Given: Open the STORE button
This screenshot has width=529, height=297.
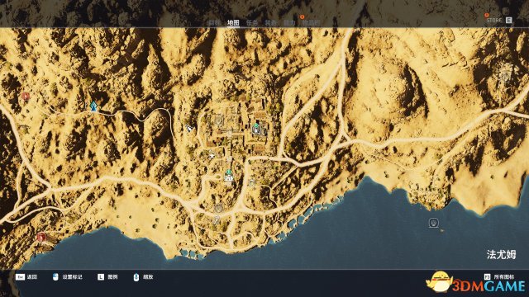Looking at the screenshot, I should 499,20.
